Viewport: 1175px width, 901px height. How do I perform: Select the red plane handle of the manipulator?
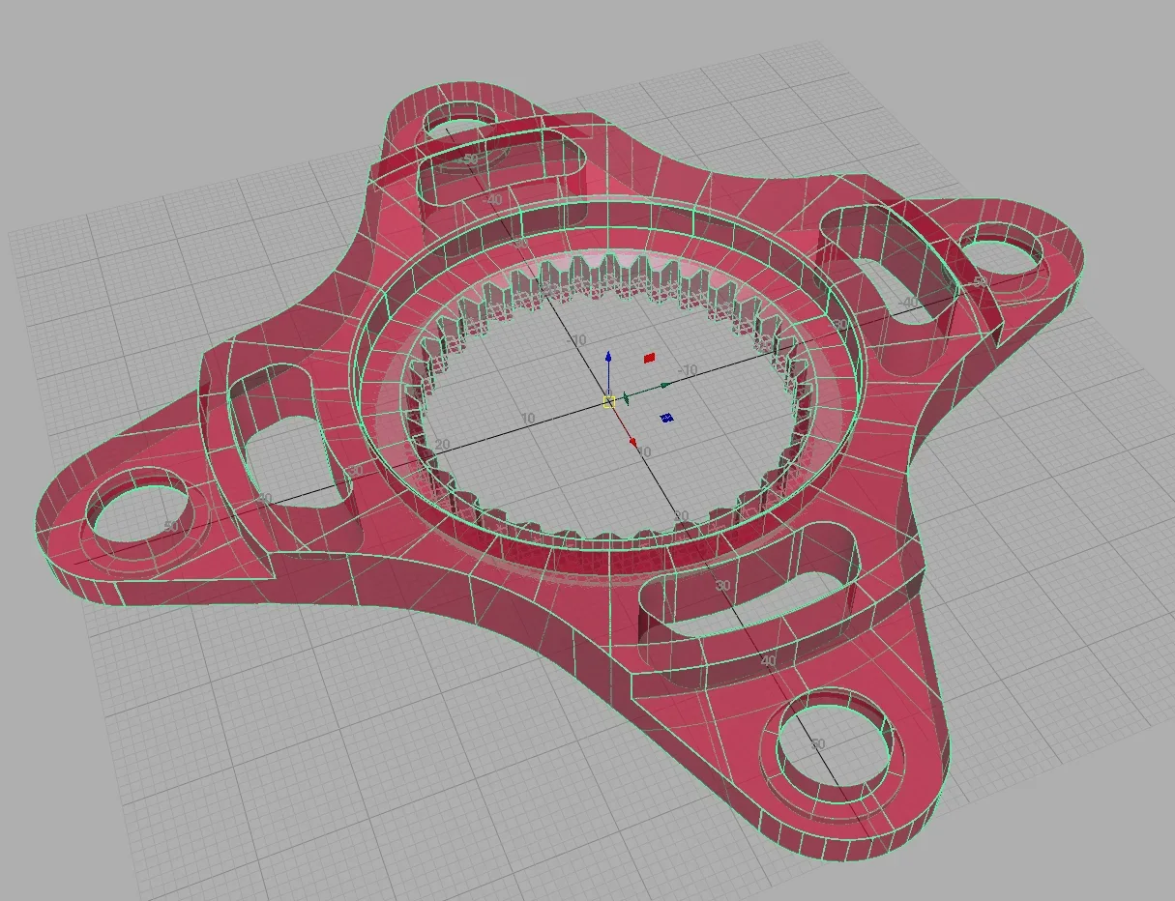[x=650, y=358]
